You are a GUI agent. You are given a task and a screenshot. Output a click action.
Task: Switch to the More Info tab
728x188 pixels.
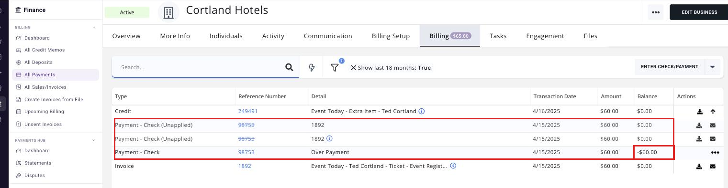[175, 36]
